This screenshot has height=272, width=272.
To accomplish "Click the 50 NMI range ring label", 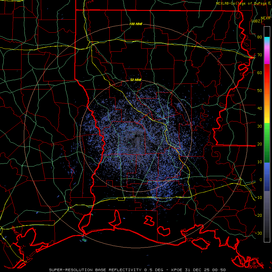I will (x=136, y=80).
